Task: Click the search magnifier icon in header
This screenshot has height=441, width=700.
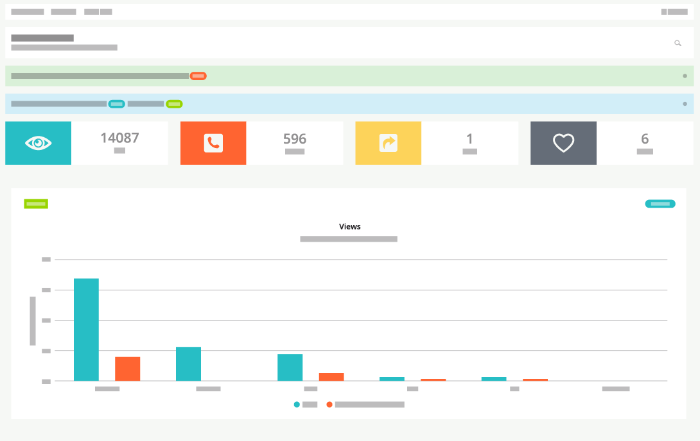Action: tap(678, 43)
